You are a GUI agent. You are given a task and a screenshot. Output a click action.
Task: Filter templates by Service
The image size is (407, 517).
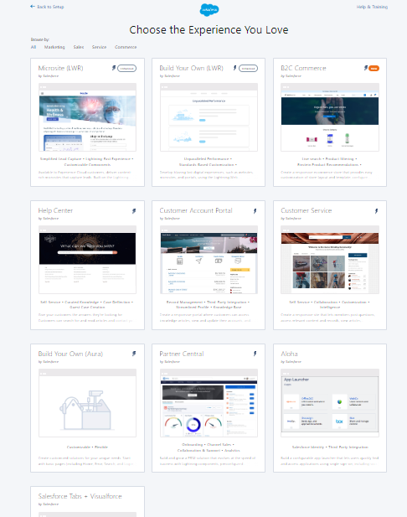coord(99,47)
